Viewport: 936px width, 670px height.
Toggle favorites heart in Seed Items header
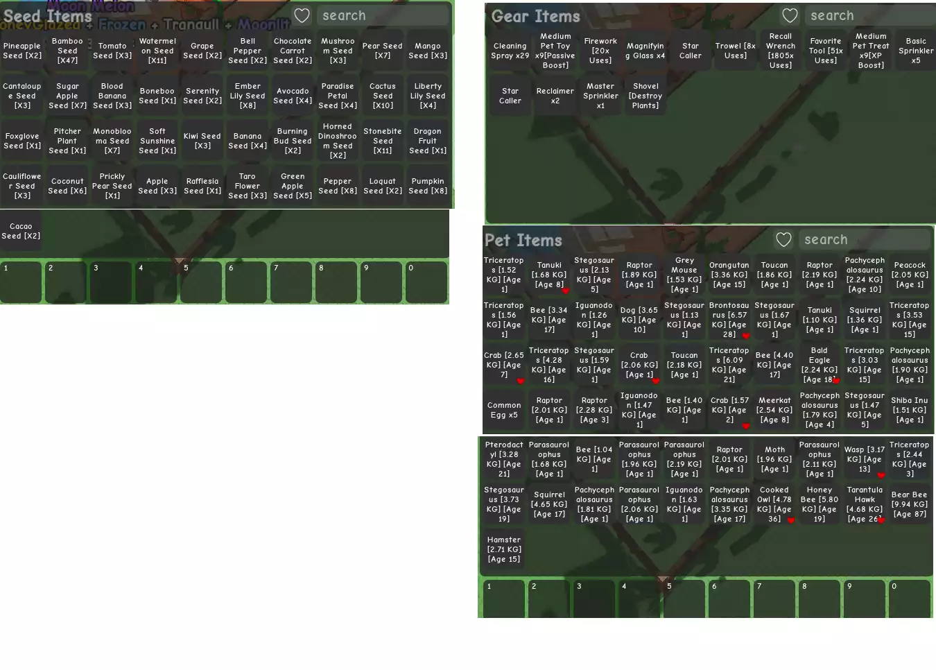[x=302, y=15]
